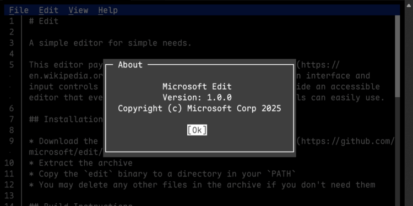Click the About dialog title
Image resolution: width=413 pixels, height=206 pixels.
(x=130, y=65)
